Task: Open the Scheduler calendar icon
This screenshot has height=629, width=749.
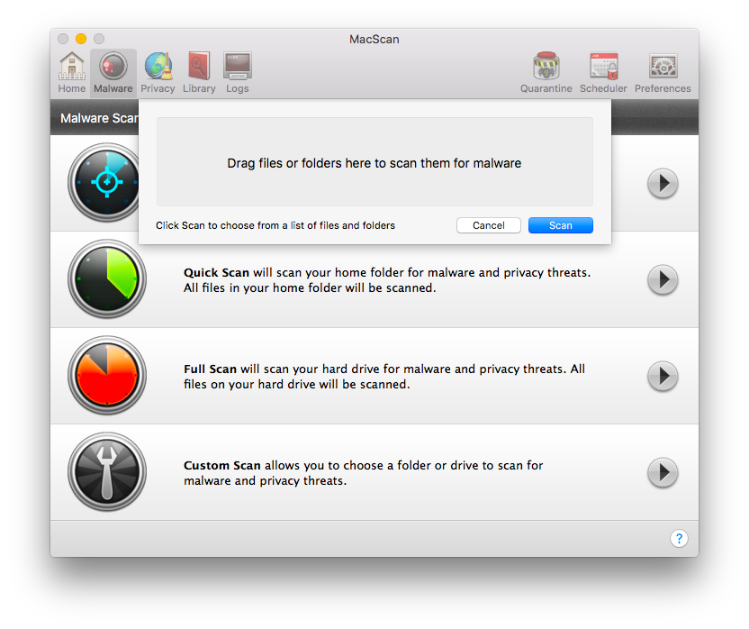Action: click(x=603, y=73)
